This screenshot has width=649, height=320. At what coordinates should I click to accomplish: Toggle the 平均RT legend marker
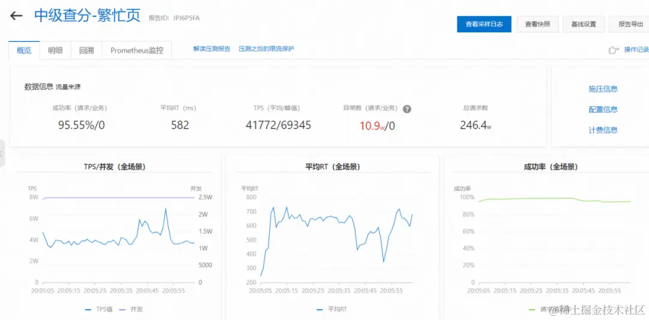pyautogui.click(x=319, y=309)
